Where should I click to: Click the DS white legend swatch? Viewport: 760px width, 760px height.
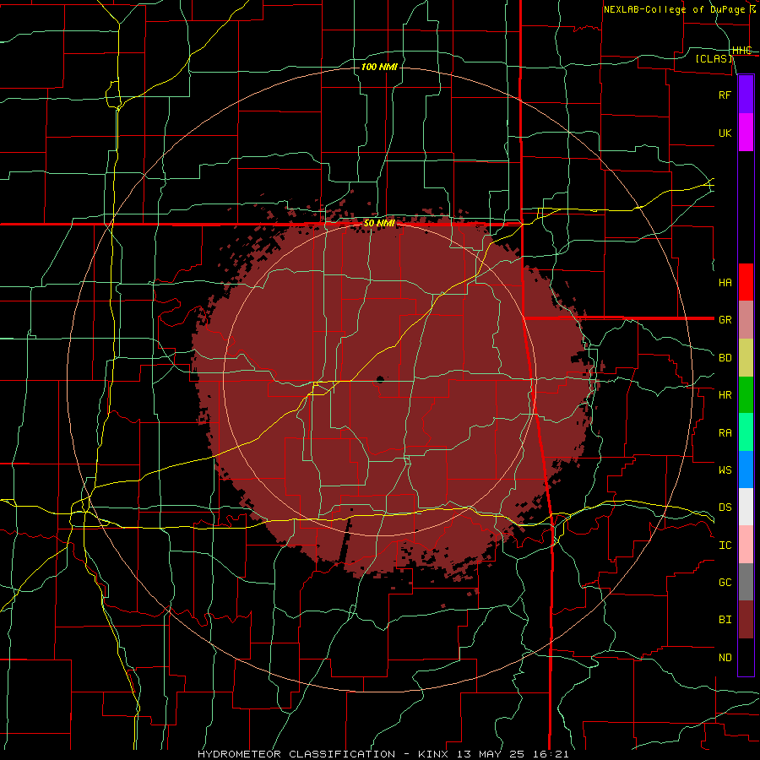pyautogui.click(x=746, y=507)
